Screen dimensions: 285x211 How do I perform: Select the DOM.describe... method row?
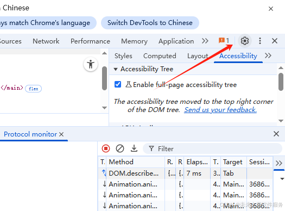click(x=135, y=173)
